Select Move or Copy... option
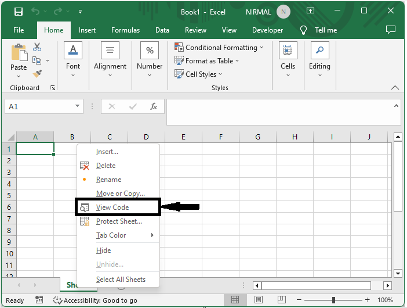Screen dimensions: 407x308 [118, 194]
